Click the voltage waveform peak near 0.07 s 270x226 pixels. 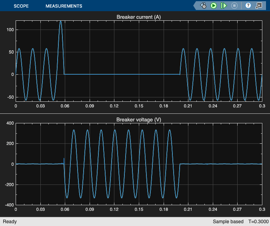[x=74, y=130]
